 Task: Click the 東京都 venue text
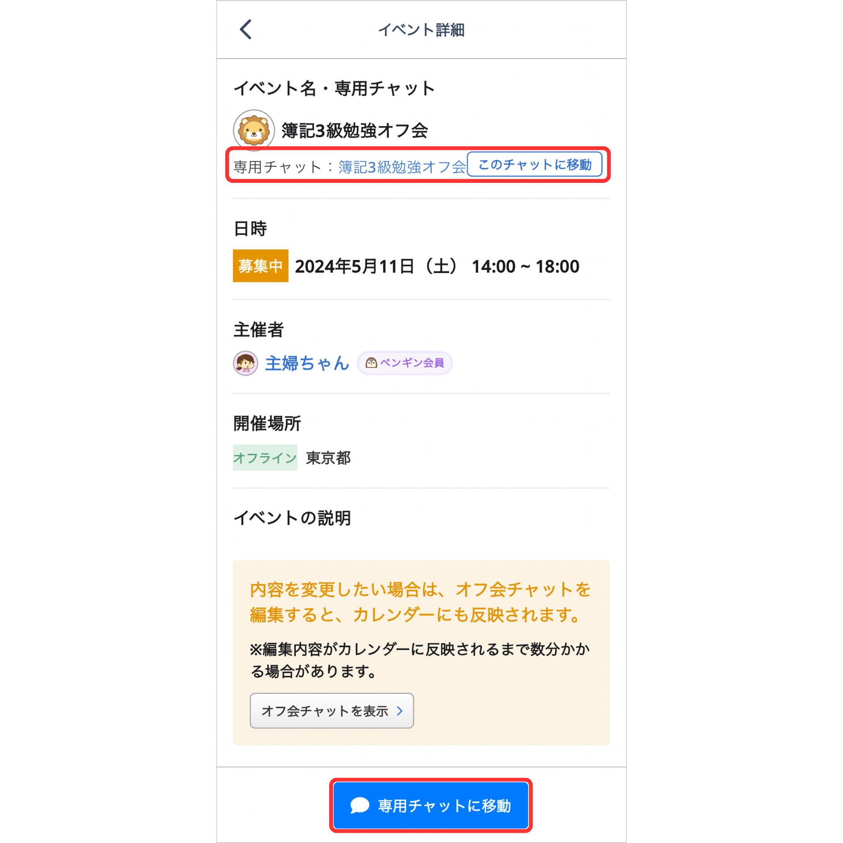click(328, 458)
